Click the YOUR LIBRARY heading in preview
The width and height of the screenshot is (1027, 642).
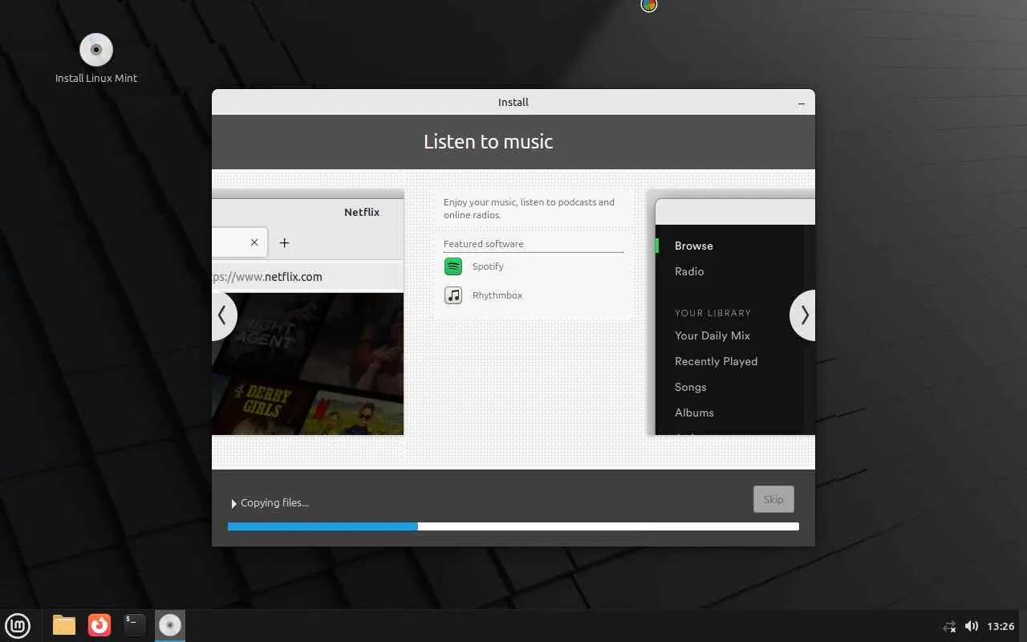pyautogui.click(x=712, y=313)
